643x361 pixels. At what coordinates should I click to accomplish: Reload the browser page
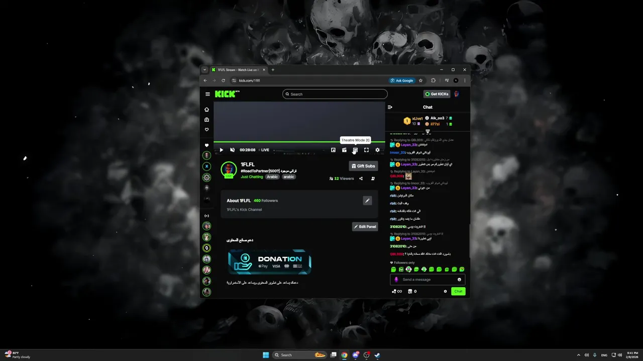pos(223,80)
